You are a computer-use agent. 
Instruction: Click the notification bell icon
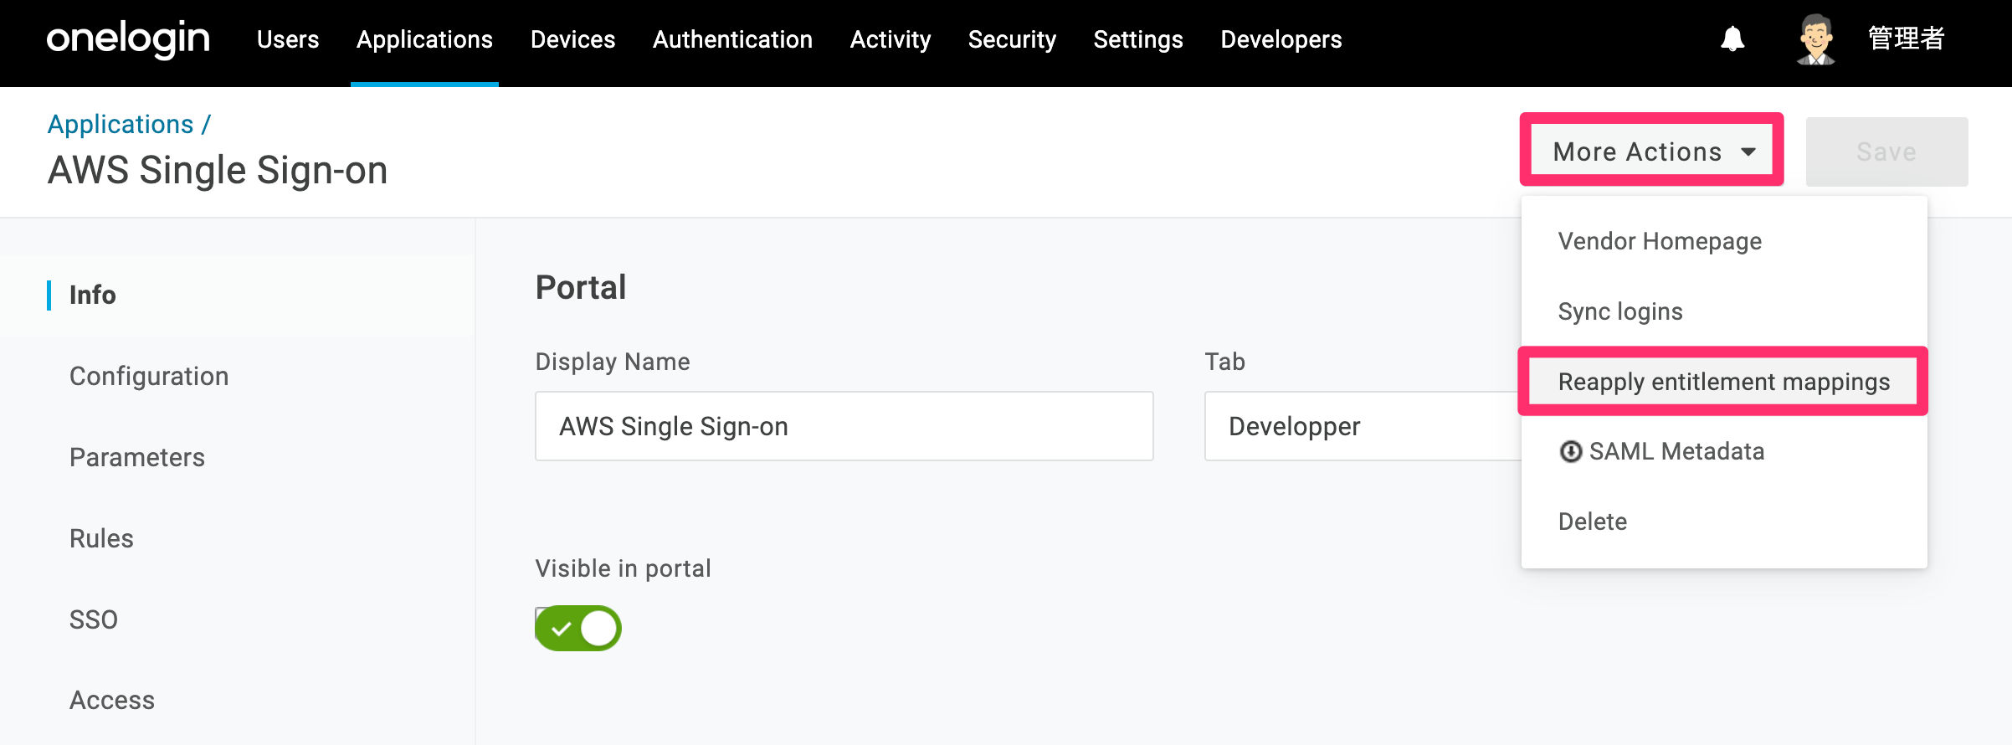(1732, 39)
